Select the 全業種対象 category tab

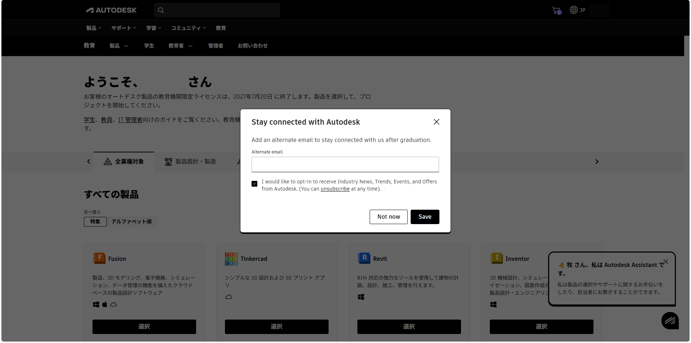coord(124,162)
